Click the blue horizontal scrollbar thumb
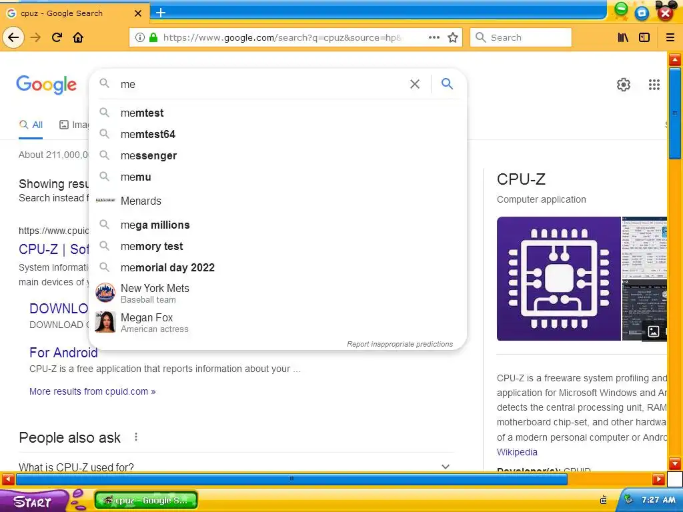 [292, 479]
